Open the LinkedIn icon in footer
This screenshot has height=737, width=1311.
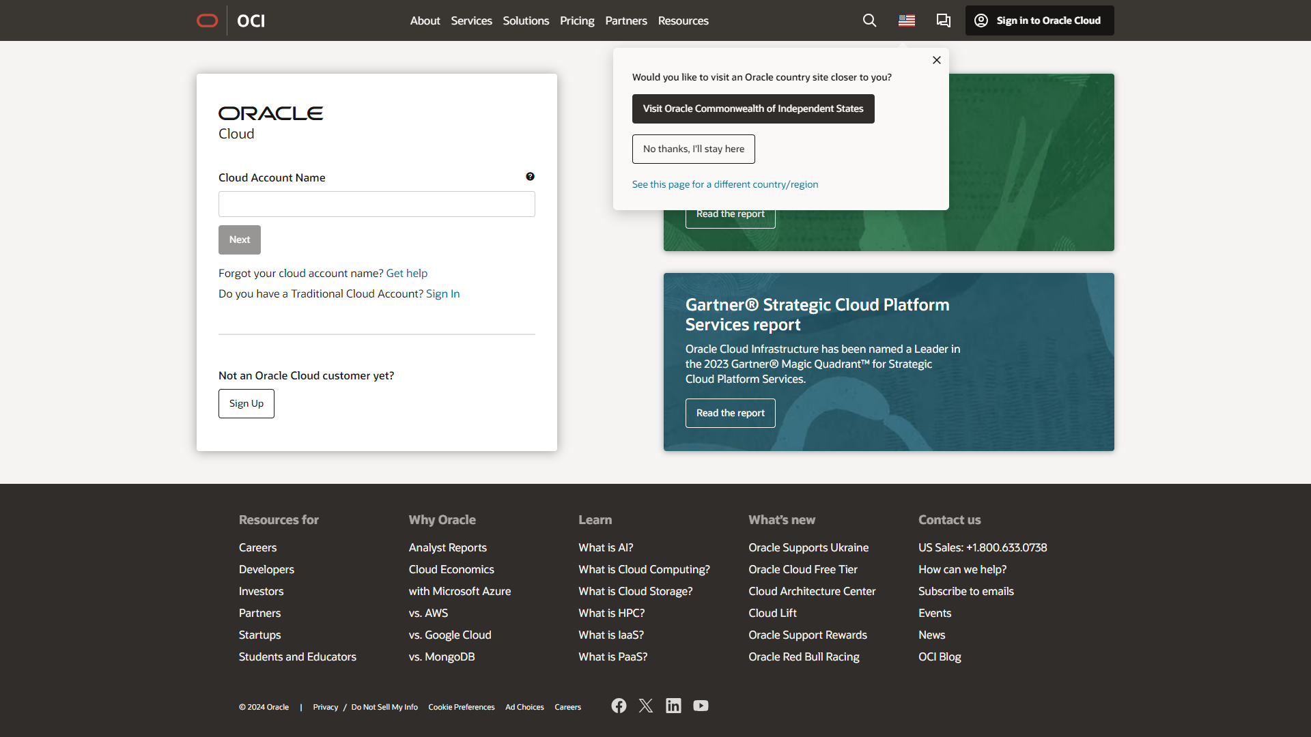coord(673,706)
